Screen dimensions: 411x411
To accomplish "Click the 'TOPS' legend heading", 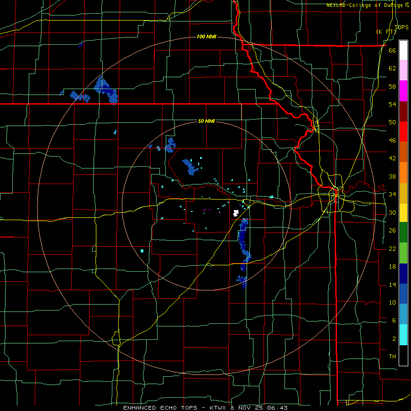I will [401, 27].
